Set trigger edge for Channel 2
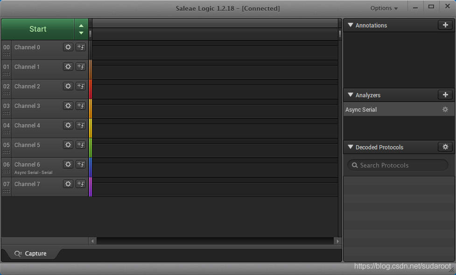This screenshot has height=275, width=456. coord(81,86)
